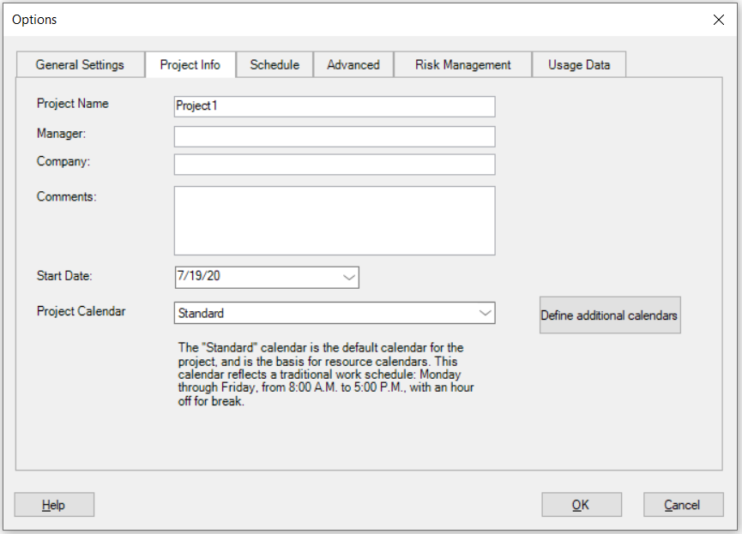Open the Schedule tab
The width and height of the screenshot is (742, 534).
click(274, 64)
